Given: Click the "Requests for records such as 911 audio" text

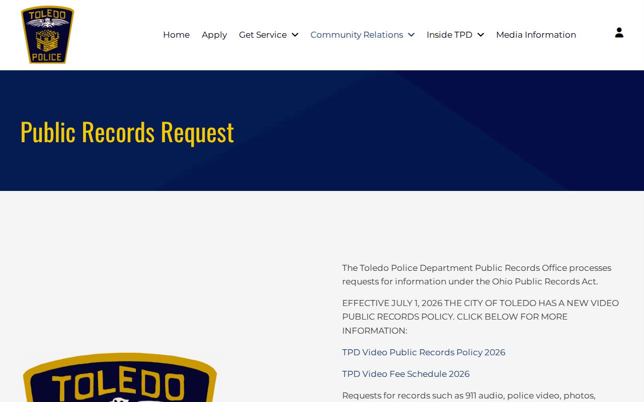Looking at the screenshot, I should (469, 396).
